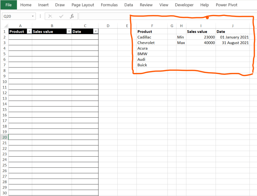This screenshot has width=257, height=196.
Task: Click the Cancel X icon in formula bar
Action: [x=50, y=16]
